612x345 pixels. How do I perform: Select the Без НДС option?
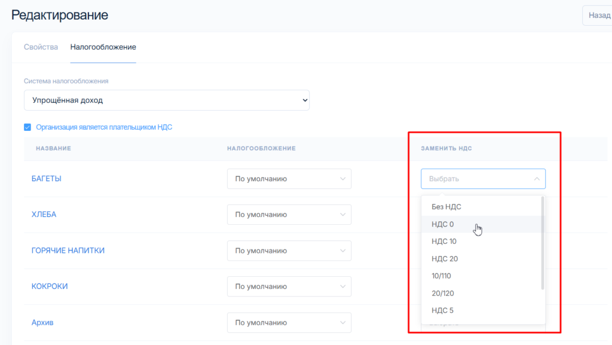coord(446,207)
